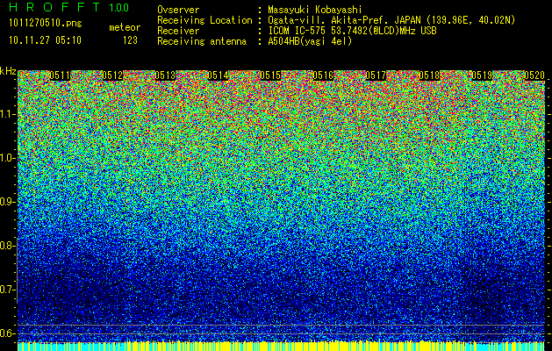Click the 0520 time marker

(x=534, y=75)
